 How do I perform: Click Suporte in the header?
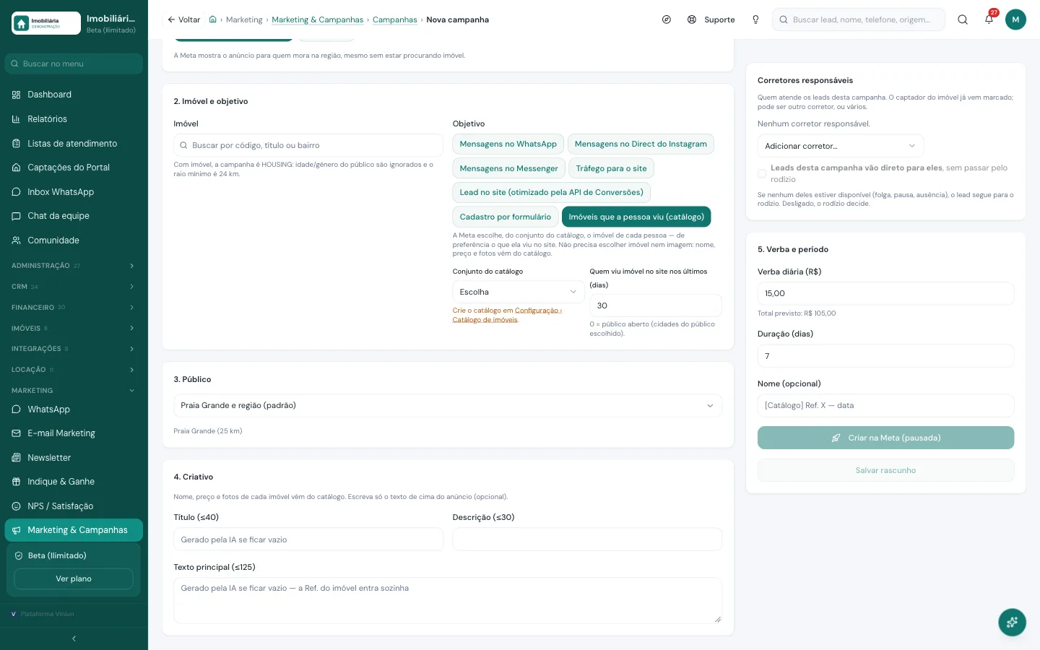[711, 19]
